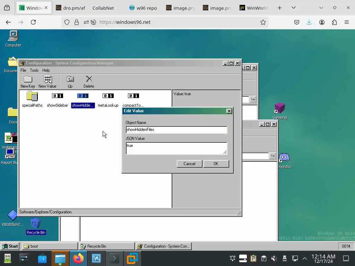Click OK in Edit Value dialog
This screenshot has width=355, height=266.
(x=216, y=164)
